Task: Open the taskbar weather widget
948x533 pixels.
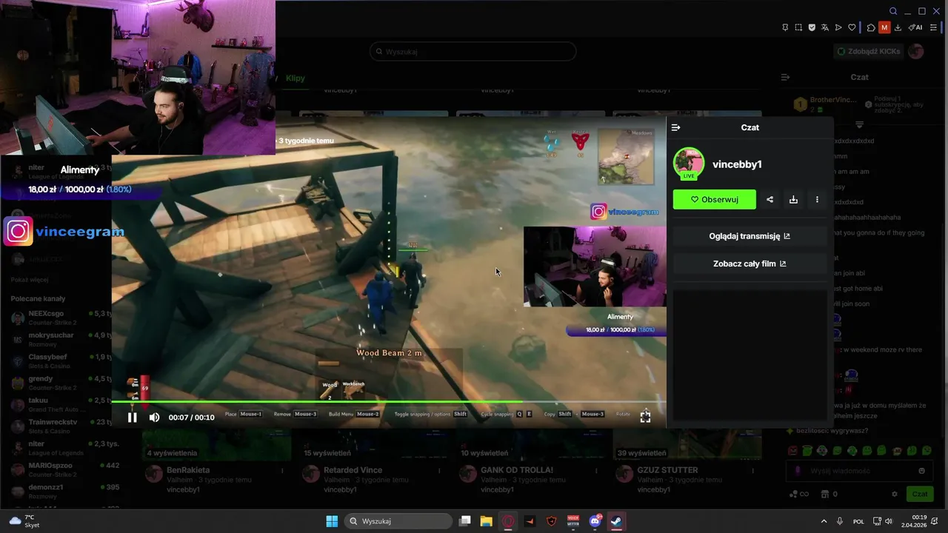Action: [x=23, y=521]
